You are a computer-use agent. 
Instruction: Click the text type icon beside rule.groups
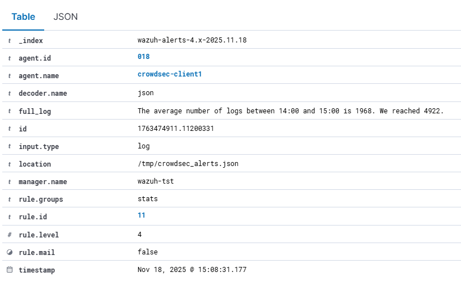coord(10,199)
